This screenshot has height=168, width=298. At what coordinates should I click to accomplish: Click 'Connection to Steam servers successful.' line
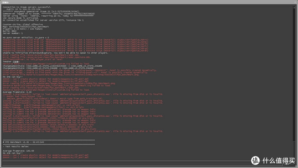click(27, 7)
